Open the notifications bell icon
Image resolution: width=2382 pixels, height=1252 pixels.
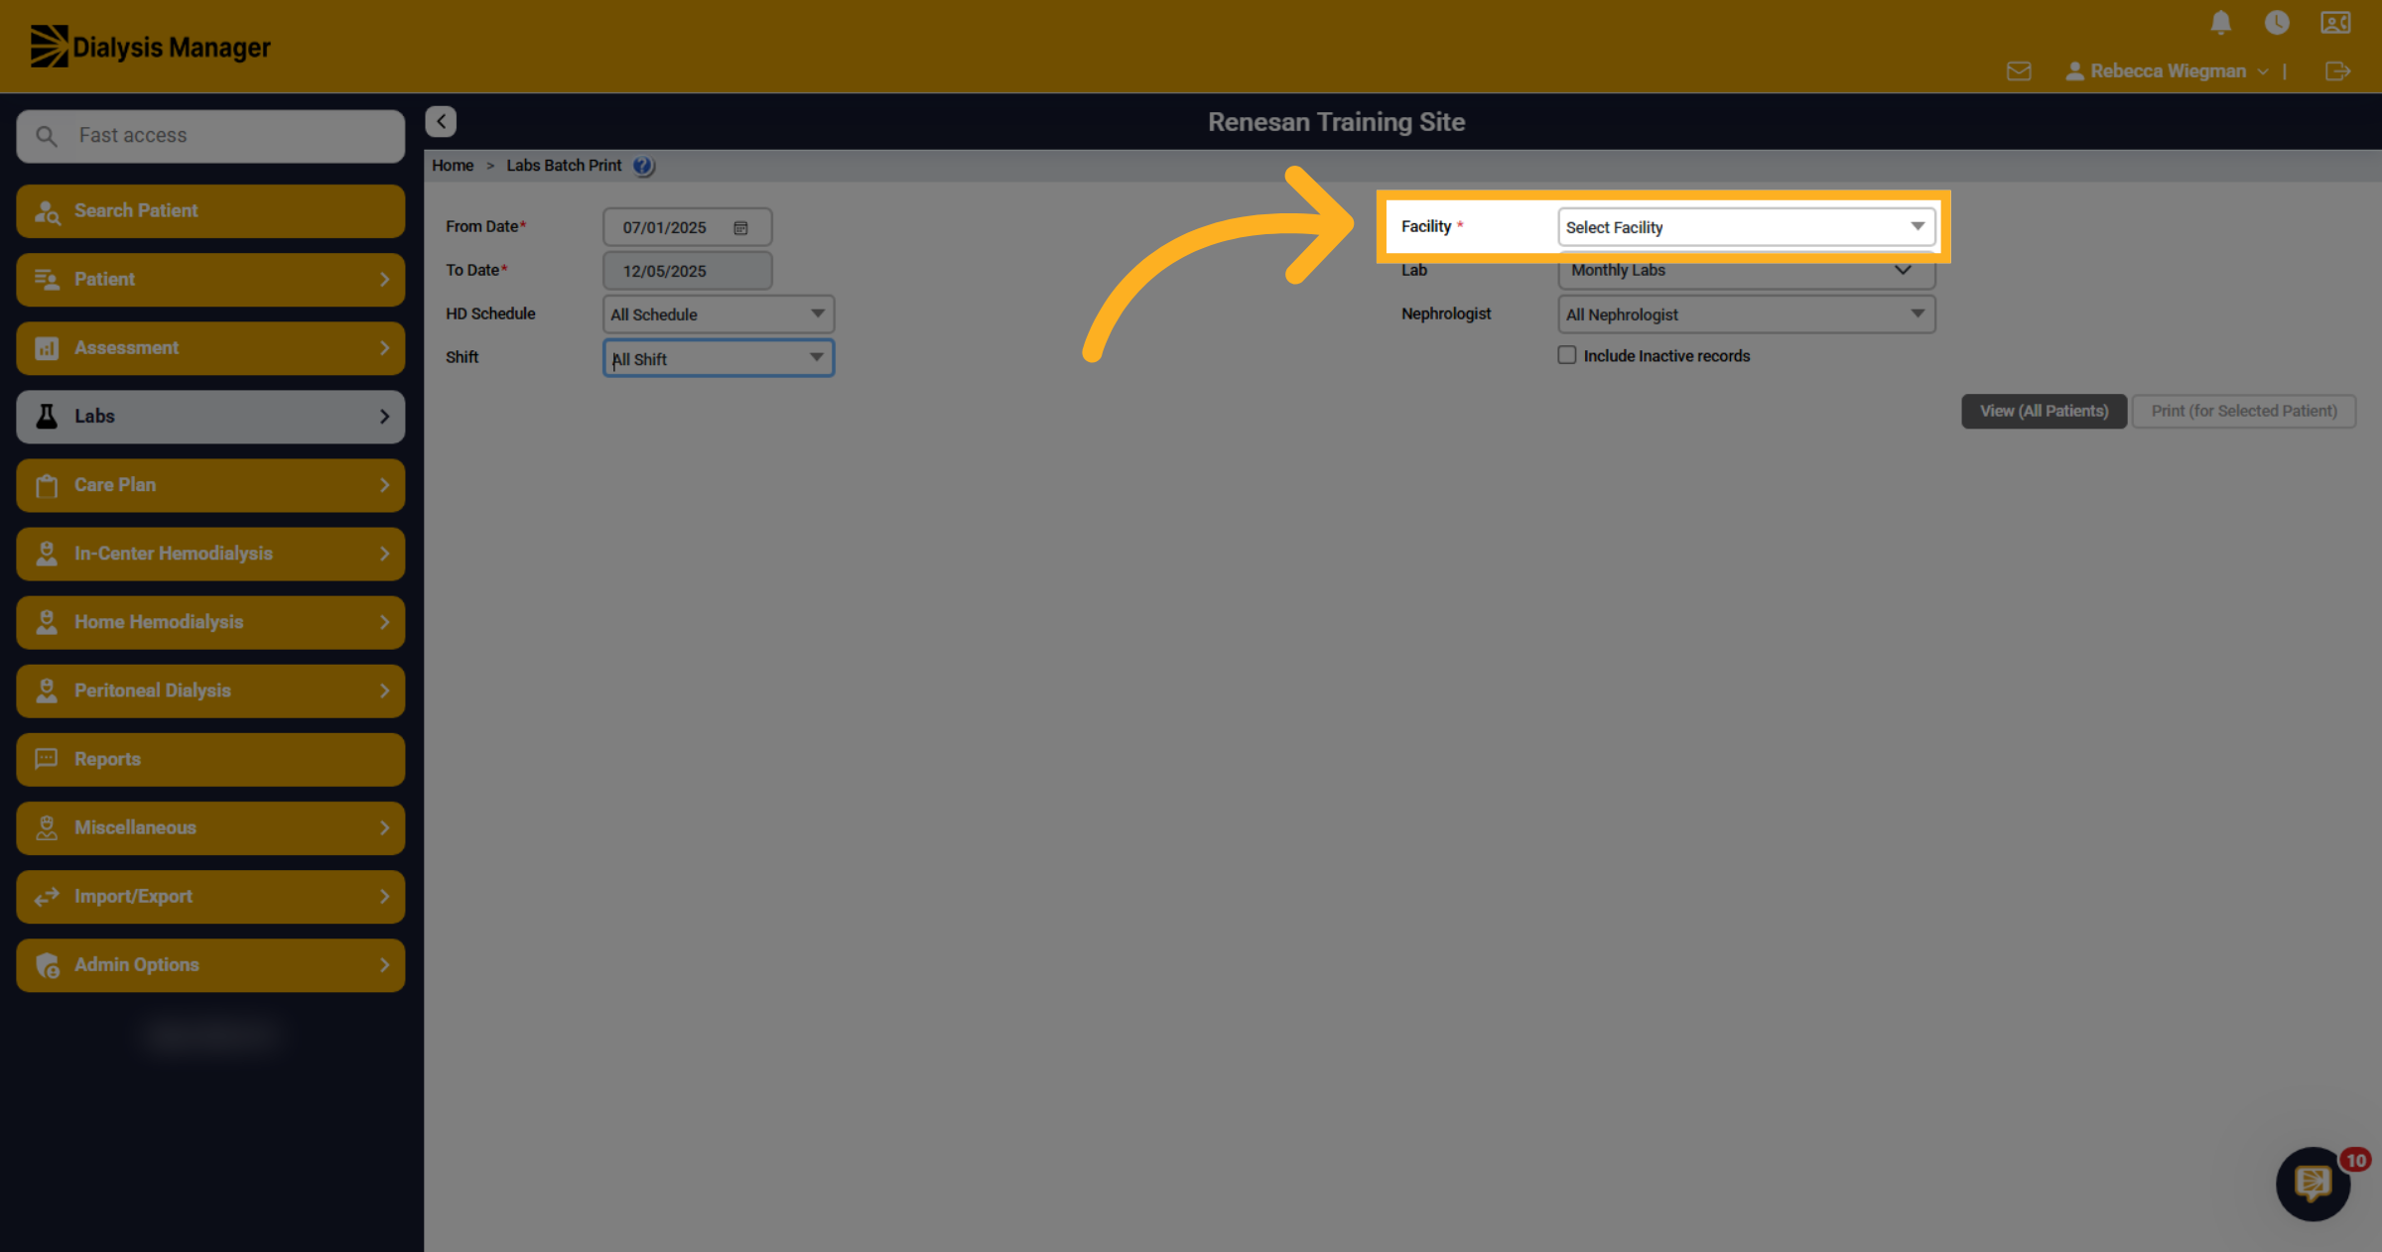(x=2221, y=23)
